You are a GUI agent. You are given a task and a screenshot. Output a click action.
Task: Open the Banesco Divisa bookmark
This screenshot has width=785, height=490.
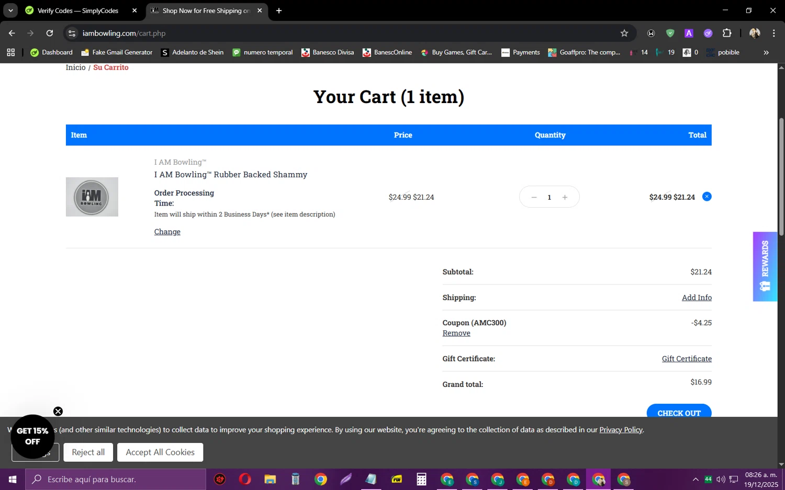tap(328, 52)
